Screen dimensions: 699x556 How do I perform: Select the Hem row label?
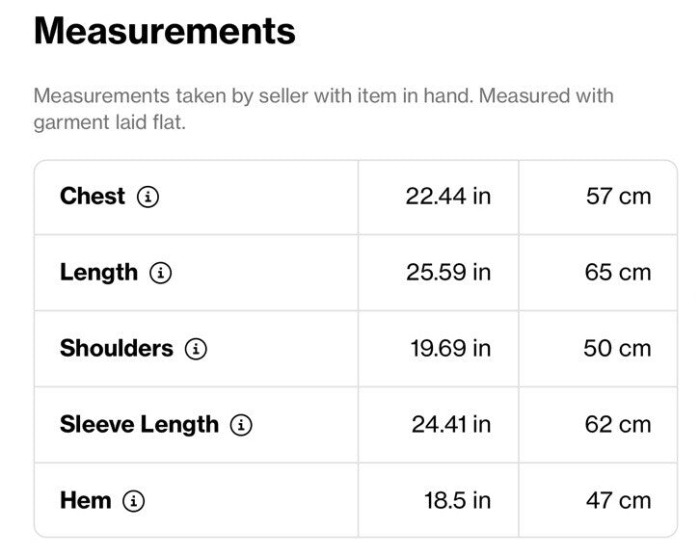coord(86,500)
